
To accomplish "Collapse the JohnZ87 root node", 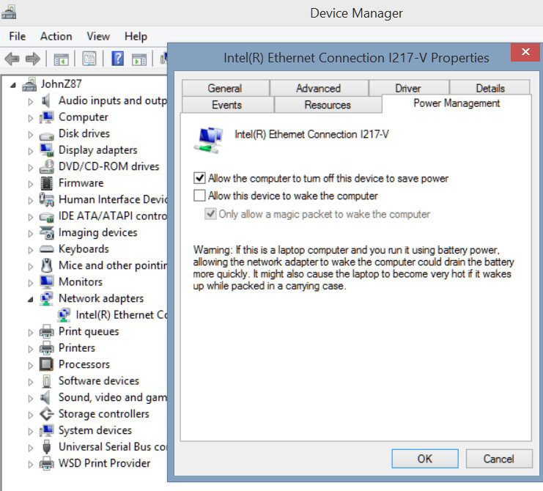I will coord(12,85).
